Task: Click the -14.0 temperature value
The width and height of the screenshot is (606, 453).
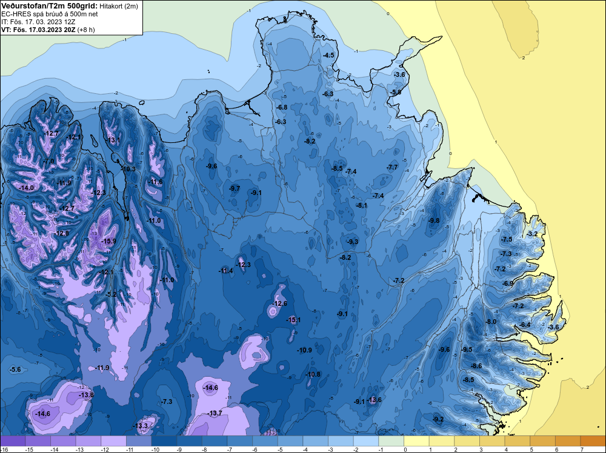Action: 27,188
